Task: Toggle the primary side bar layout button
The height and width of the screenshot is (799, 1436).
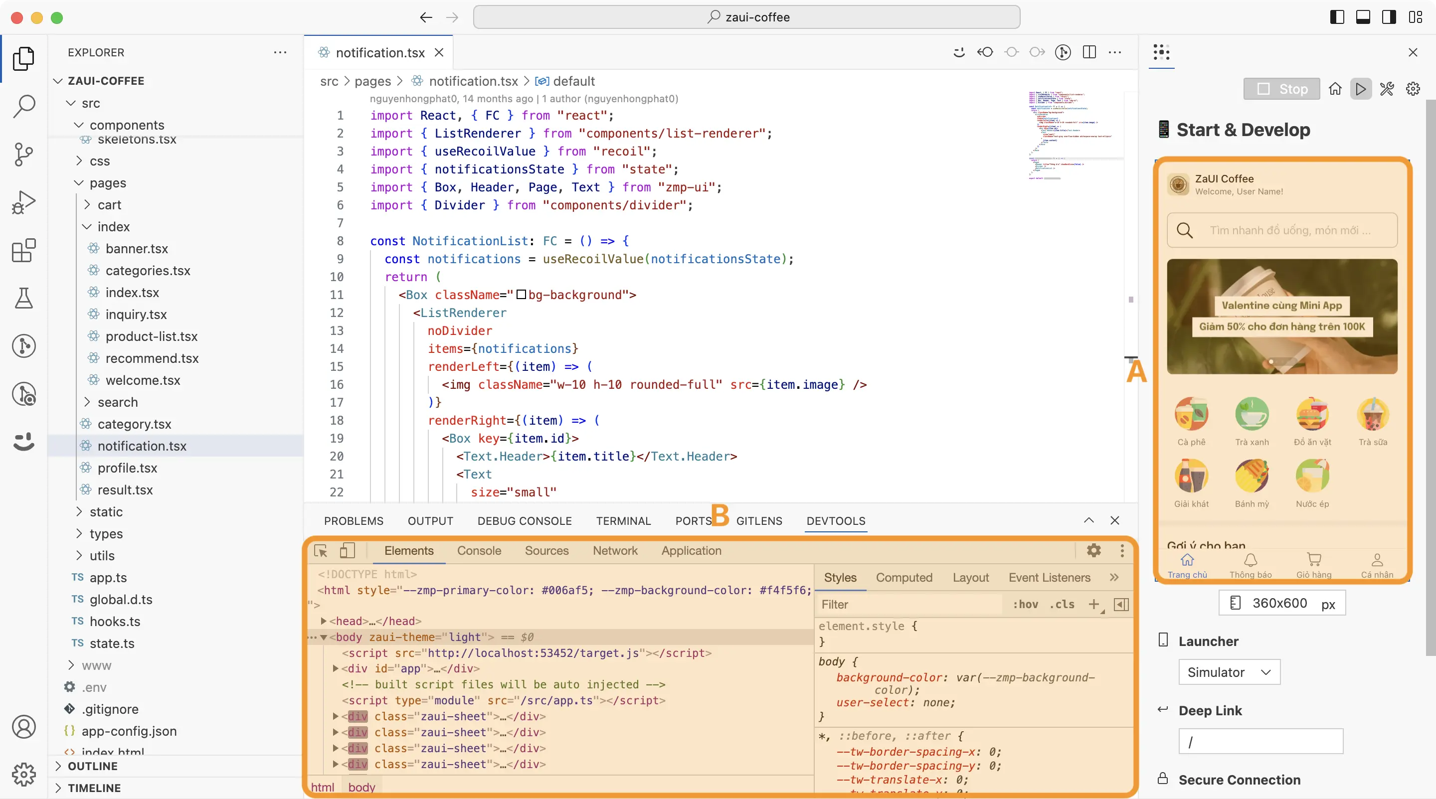Action: [x=1337, y=17]
